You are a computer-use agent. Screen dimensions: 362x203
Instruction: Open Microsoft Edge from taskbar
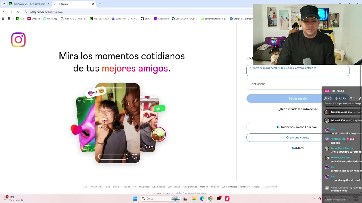click(202, 198)
